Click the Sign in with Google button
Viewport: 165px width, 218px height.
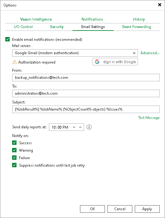pyautogui.click(x=115, y=62)
